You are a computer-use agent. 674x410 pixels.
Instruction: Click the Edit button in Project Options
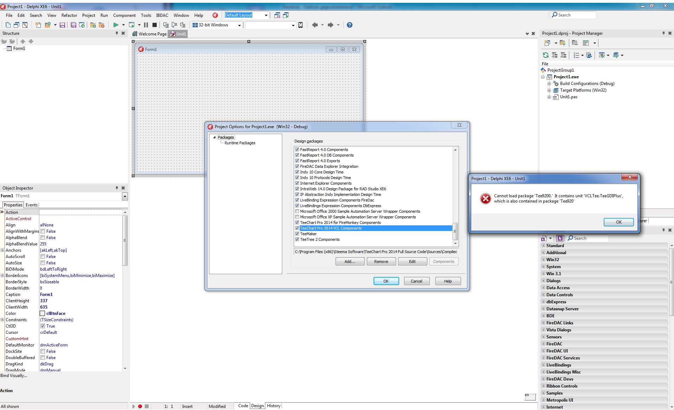click(412, 262)
